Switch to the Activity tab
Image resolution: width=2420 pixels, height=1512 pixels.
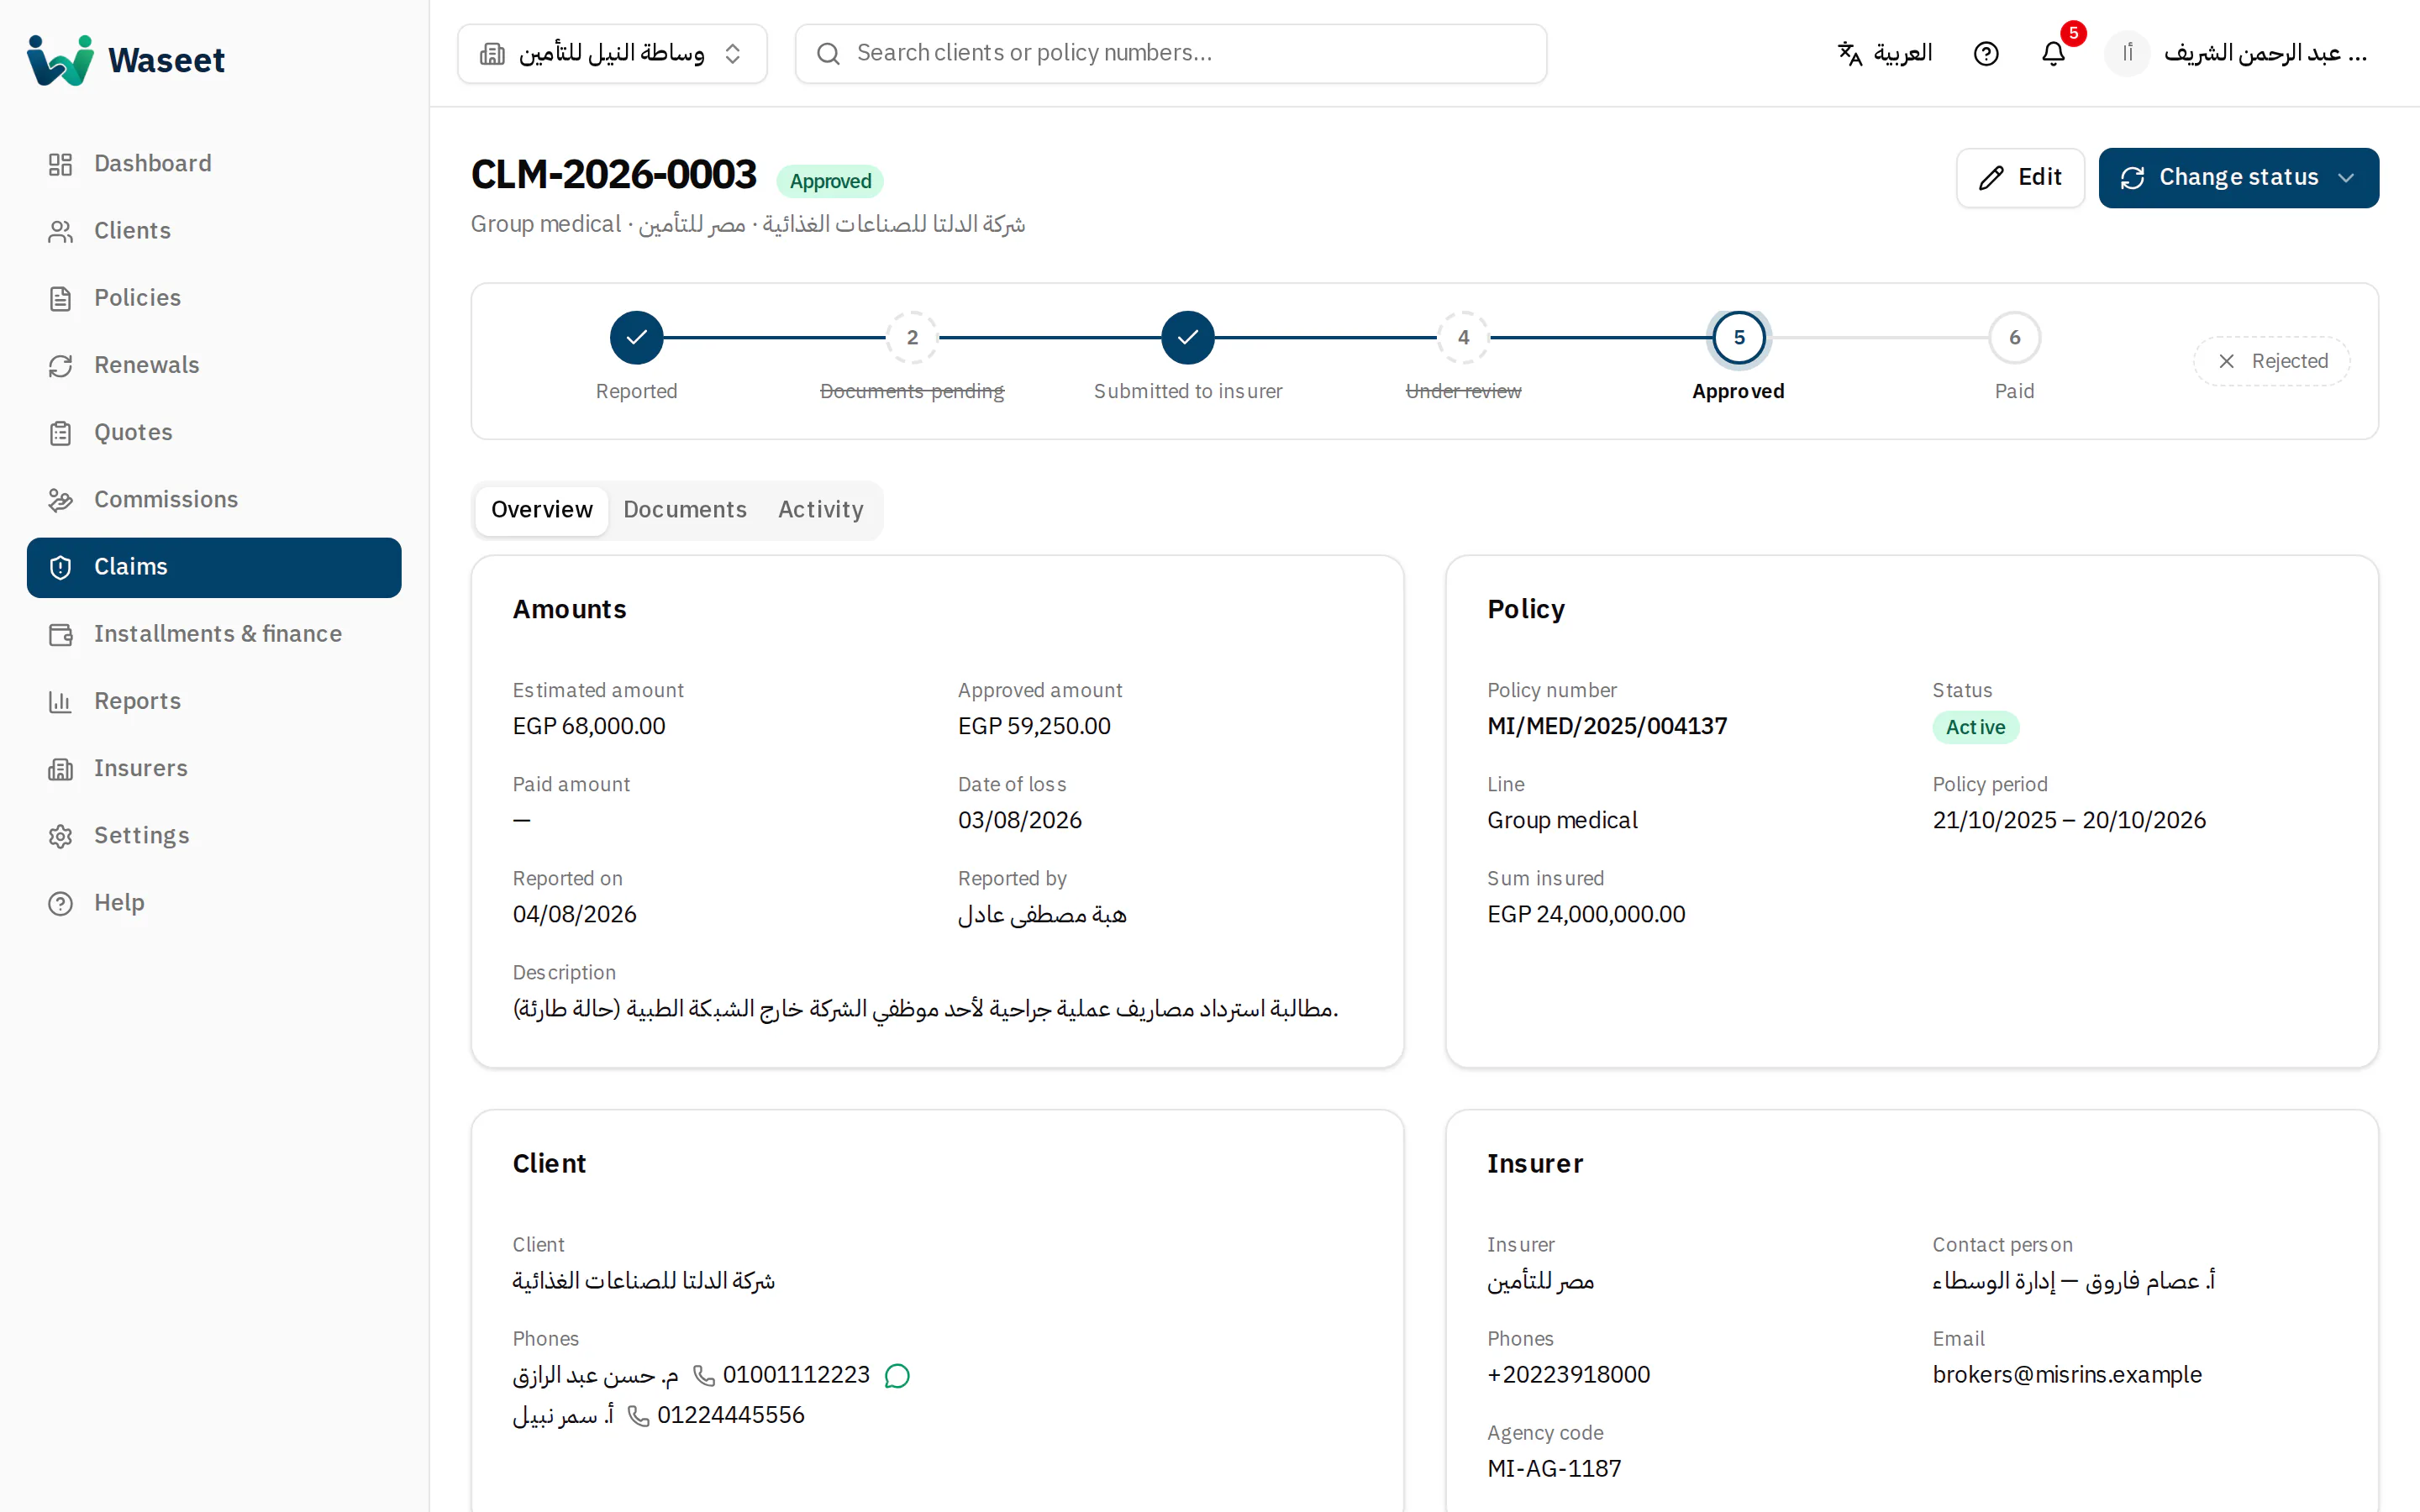820,510
